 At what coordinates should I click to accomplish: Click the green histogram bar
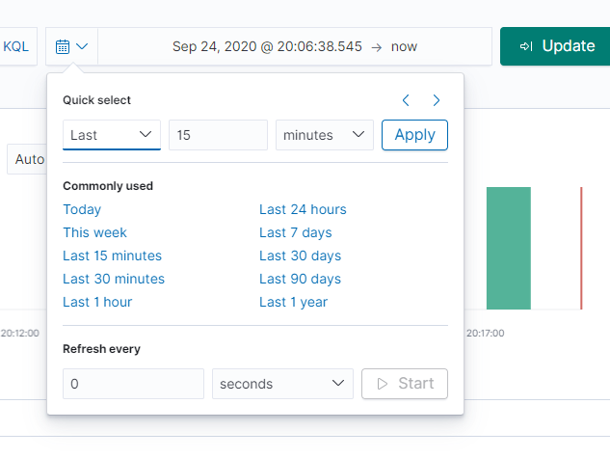pyautogui.click(x=508, y=248)
